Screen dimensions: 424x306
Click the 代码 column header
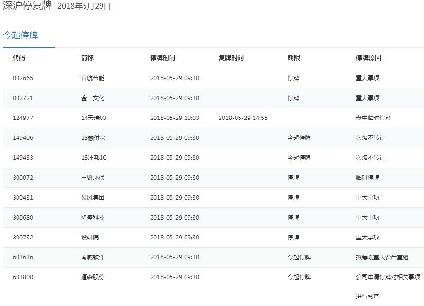[x=19, y=58]
